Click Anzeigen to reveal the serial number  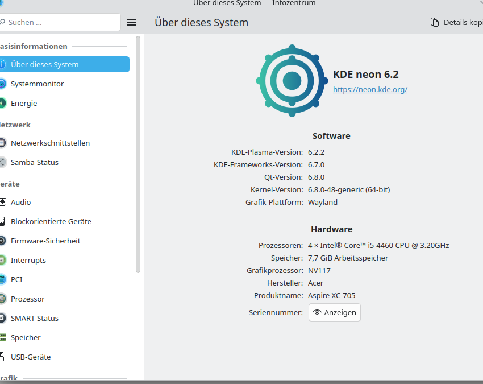click(335, 312)
